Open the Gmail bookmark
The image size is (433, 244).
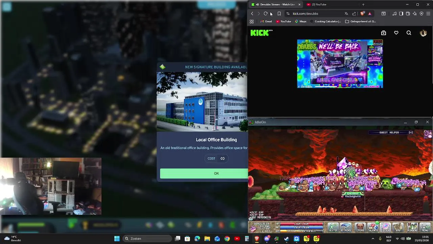(266, 21)
